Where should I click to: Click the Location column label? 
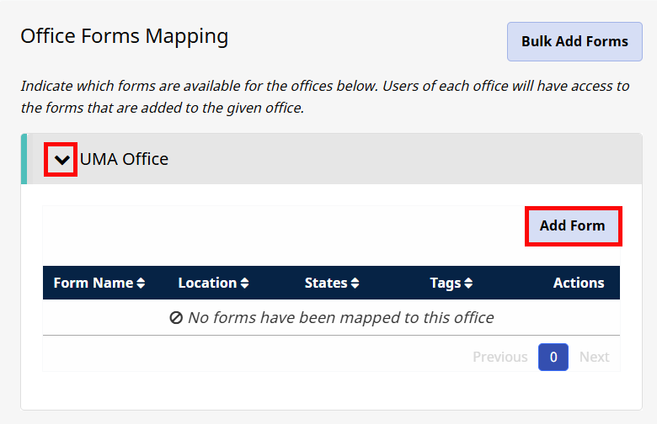[207, 283]
